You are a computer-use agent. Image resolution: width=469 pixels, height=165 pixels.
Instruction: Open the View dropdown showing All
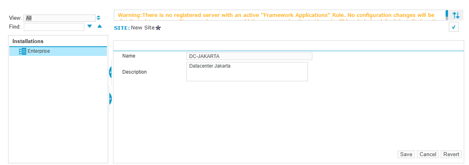59,18
